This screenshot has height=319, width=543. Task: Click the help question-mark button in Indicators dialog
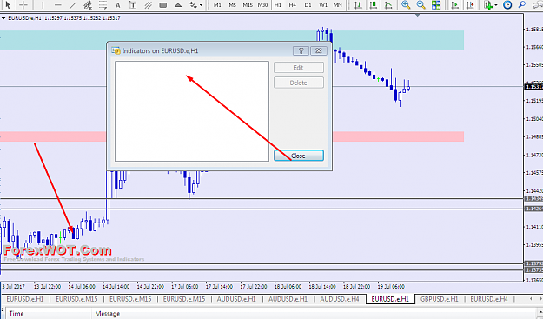click(301, 51)
